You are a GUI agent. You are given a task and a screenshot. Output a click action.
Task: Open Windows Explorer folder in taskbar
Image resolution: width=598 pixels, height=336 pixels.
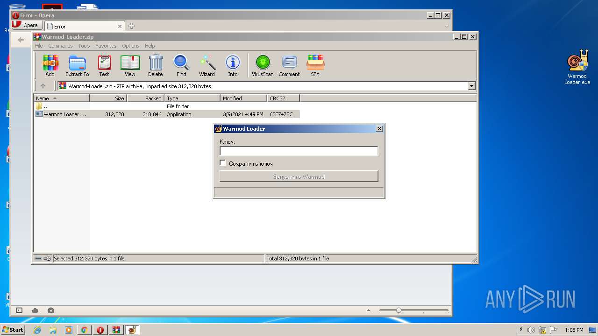tap(53, 330)
